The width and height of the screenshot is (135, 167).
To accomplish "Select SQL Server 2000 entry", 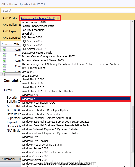I will [x=32, y=37].
